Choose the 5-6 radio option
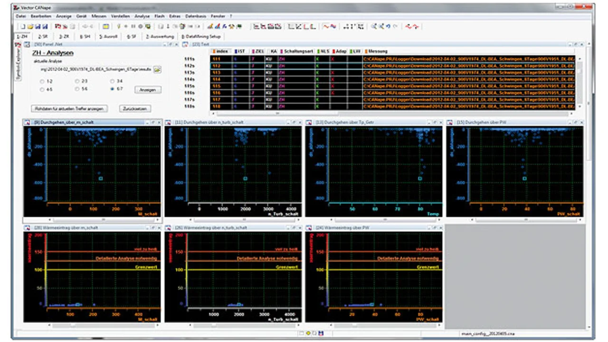The height and width of the screenshot is (342, 608). [77, 89]
